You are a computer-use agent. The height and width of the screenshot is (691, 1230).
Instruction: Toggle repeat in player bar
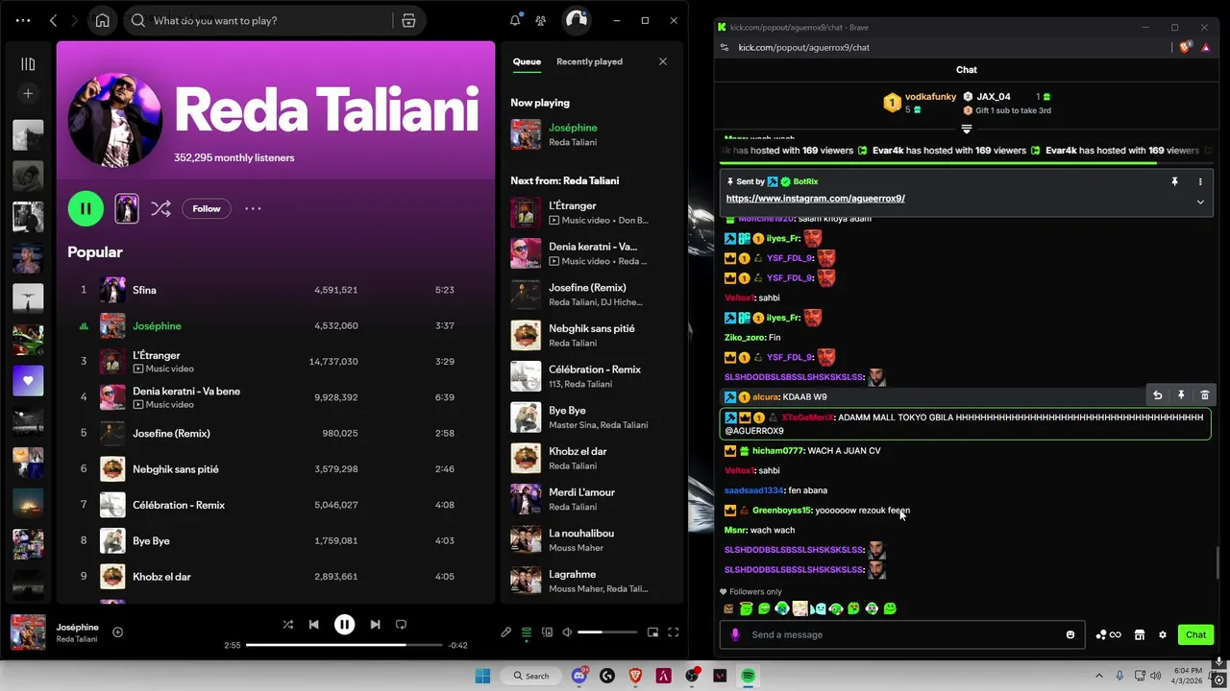coord(401,624)
